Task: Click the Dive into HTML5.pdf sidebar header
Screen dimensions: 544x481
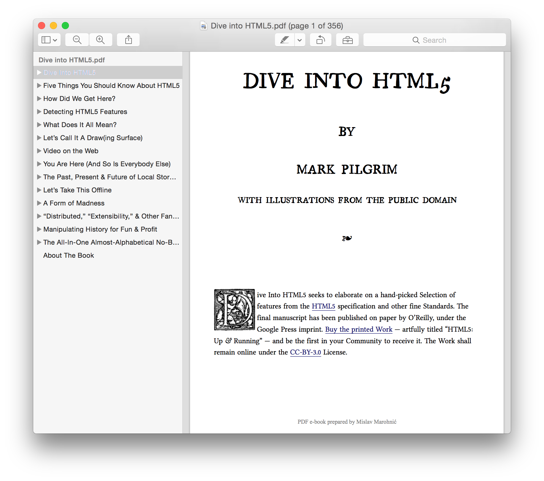Action: [72, 60]
